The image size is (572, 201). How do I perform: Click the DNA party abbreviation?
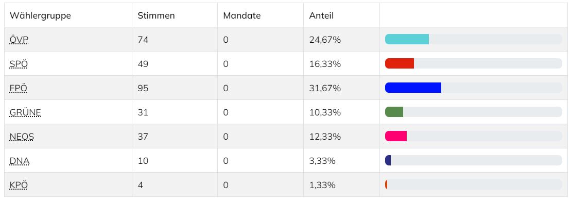(20, 161)
